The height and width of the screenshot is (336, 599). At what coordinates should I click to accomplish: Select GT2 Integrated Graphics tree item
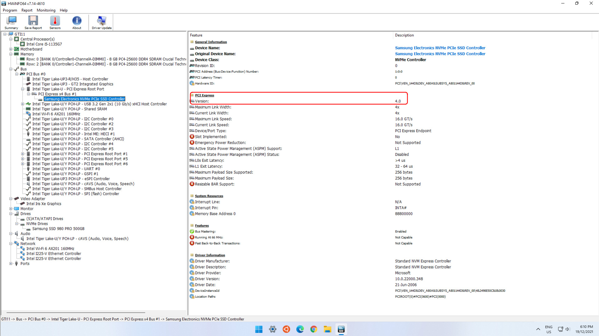coord(73,84)
